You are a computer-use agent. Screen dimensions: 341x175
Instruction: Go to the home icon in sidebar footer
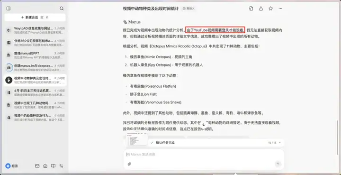pos(45,166)
